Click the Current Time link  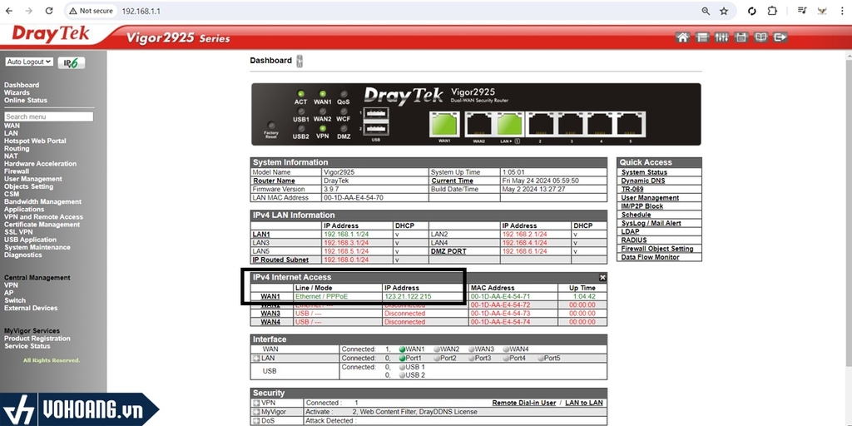453,181
